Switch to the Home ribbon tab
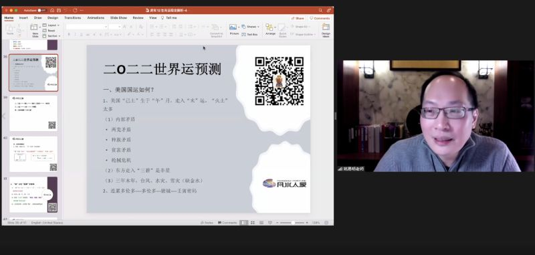The width and height of the screenshot is (535, 255). (x=9, y=18)
